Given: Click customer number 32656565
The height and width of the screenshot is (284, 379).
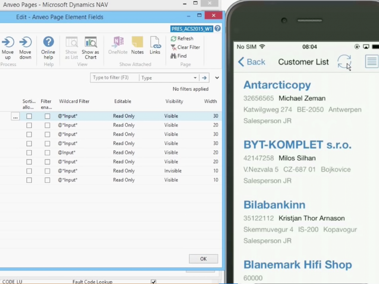Looking at the screenshot, I should click(258, 98).
